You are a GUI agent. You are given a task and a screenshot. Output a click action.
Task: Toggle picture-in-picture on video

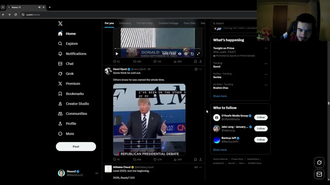coord(192,54)
